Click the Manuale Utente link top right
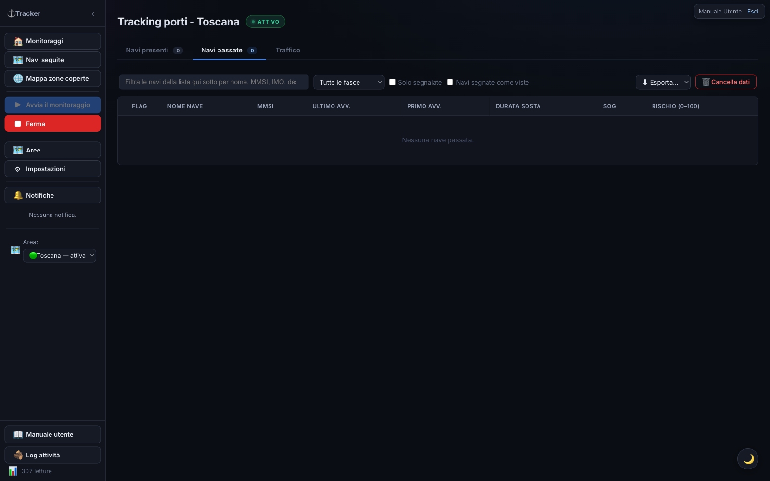The width and height of the screenshot is (770, 481). pyautogui.click(x=720, y=12)
